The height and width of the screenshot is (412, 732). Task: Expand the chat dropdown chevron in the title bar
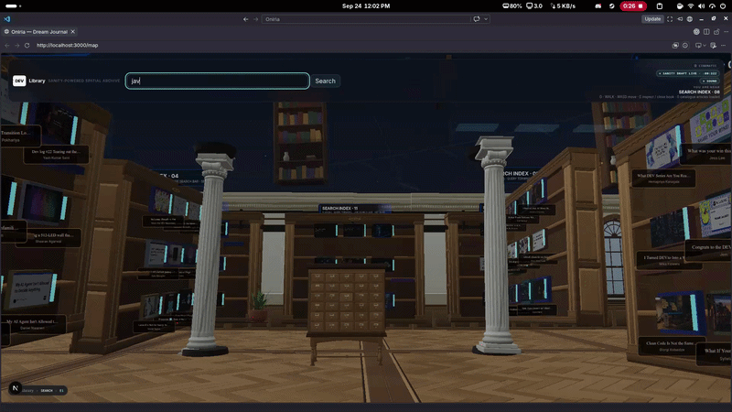tap(486, 19)
